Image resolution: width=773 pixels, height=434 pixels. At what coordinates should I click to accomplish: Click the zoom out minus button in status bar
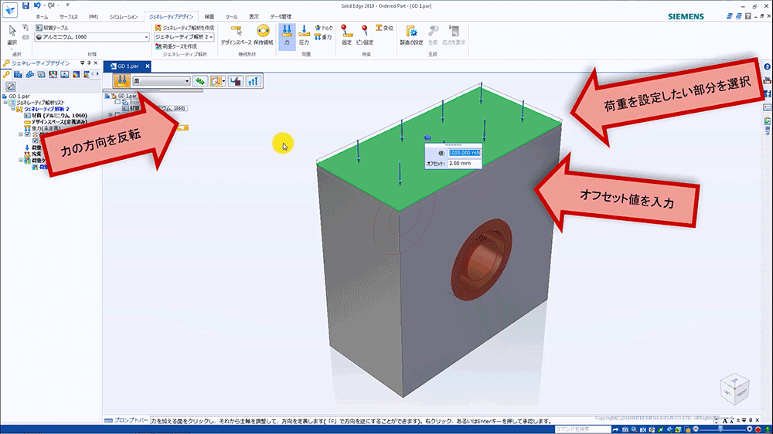click(696, 429)
